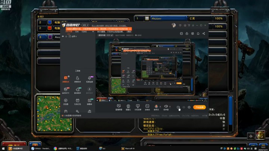The height and width of the screenshot is (151, 269).
Task: Open Hazday player slot dropdown in game lobby
Action: [168, 18]
